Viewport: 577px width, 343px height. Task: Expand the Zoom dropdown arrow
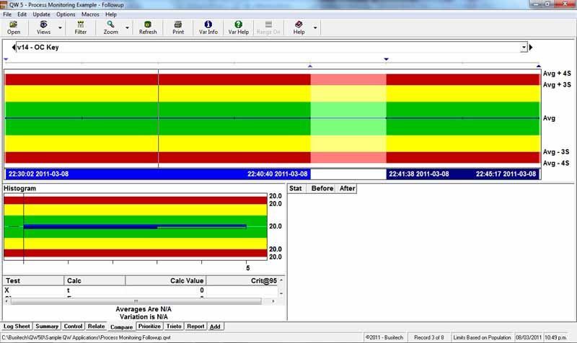tap(128, 27)
